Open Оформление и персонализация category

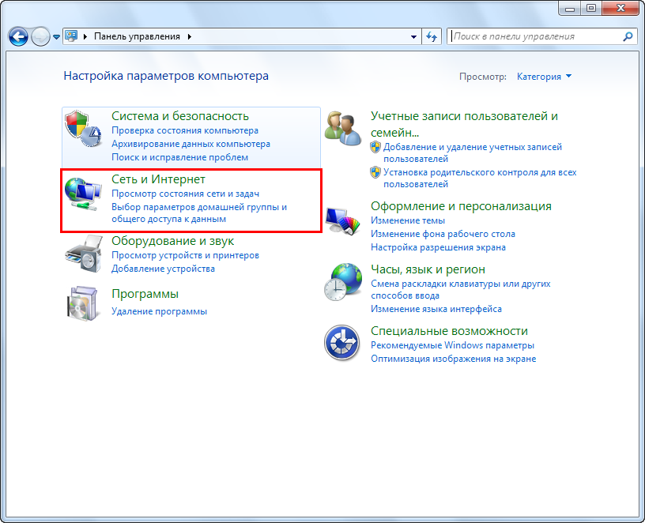pos(461,206)
